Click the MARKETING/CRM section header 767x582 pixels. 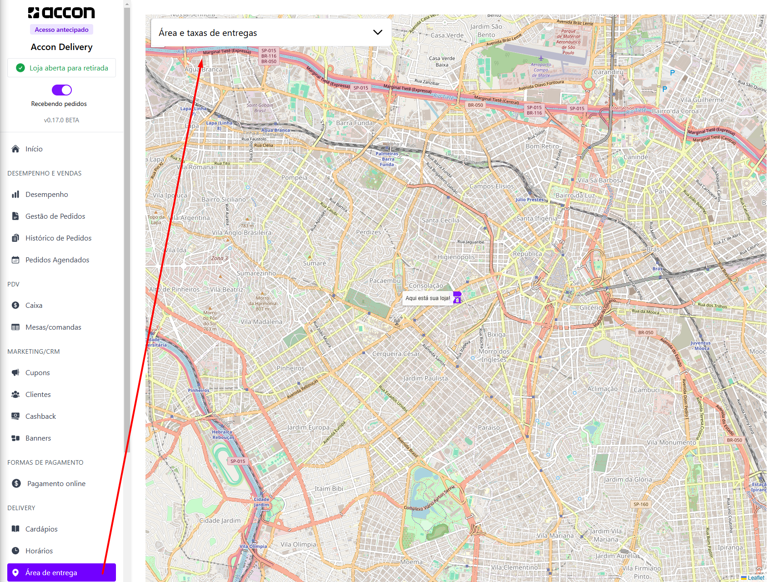click(34, 351)
